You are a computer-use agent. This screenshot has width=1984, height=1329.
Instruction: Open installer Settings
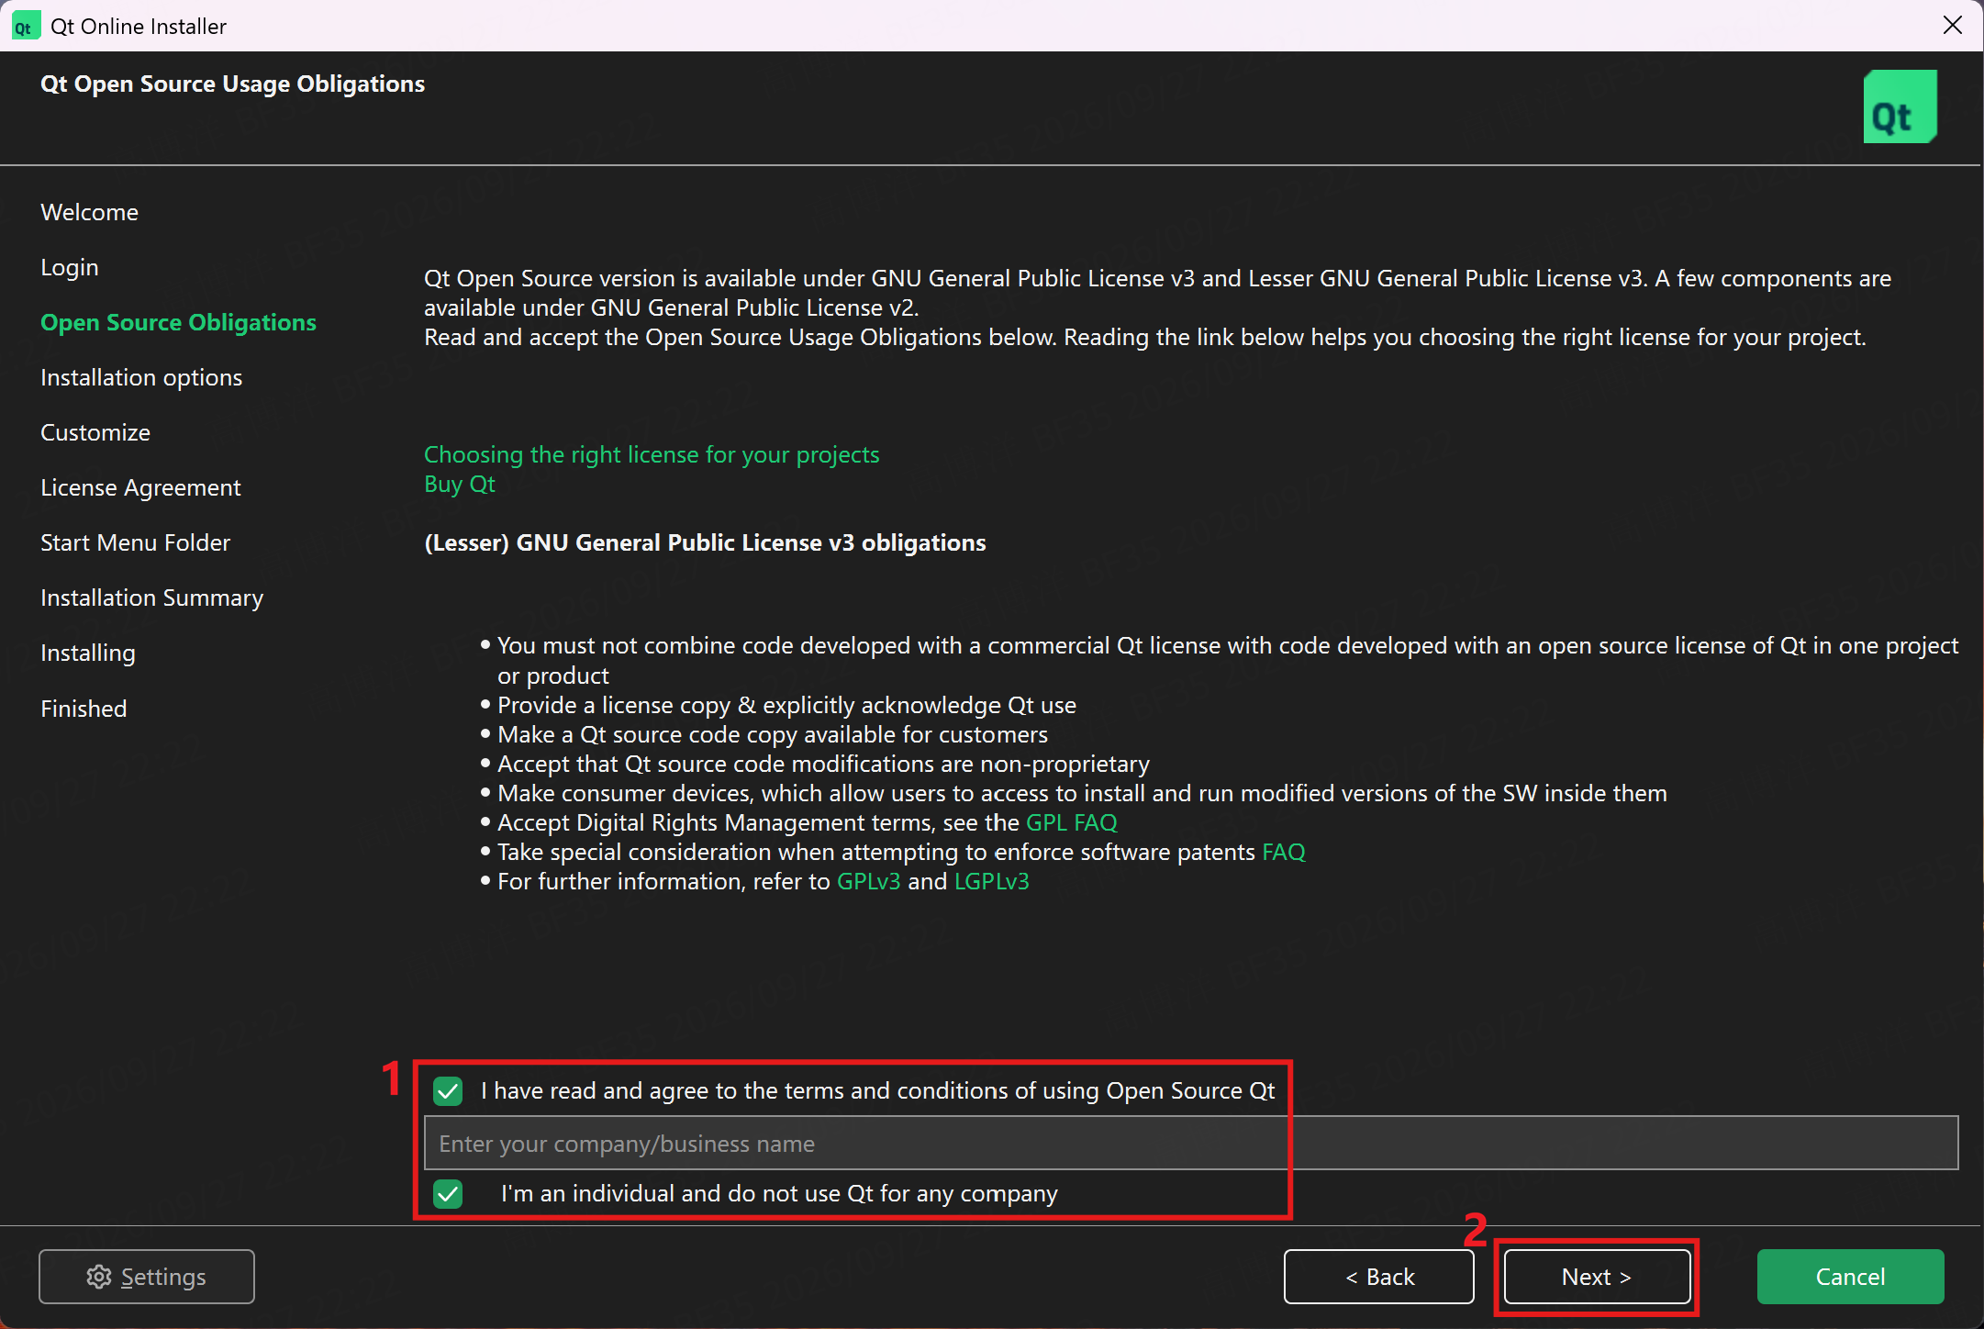[x=147, y=1276]
